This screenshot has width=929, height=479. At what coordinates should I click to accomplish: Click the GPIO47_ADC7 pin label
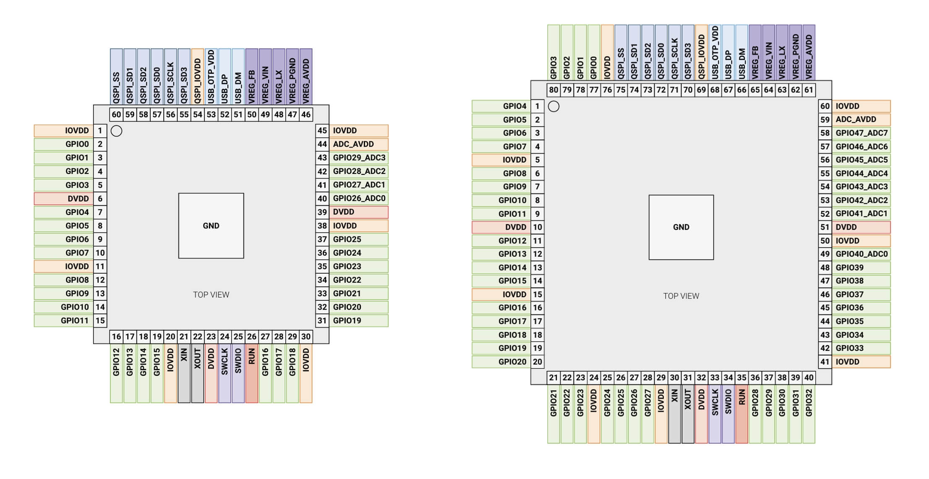click(861, 133)
